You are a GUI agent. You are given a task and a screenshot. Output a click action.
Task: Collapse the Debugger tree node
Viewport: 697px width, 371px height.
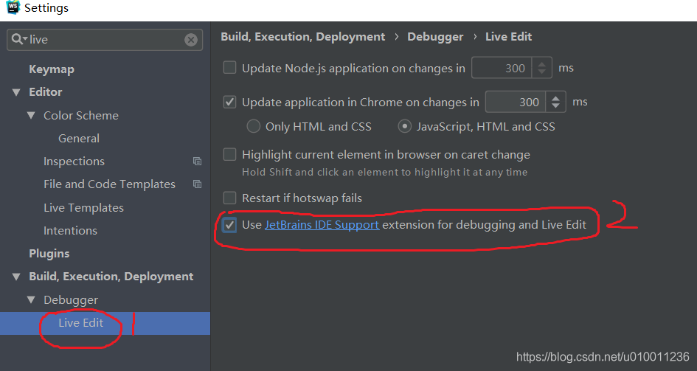(x=31, y=300)
